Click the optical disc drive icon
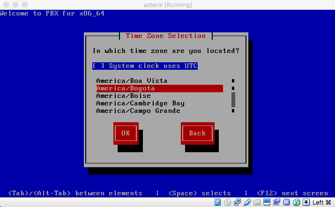Viewport: 335px width, 207px height. coord(227,202)
